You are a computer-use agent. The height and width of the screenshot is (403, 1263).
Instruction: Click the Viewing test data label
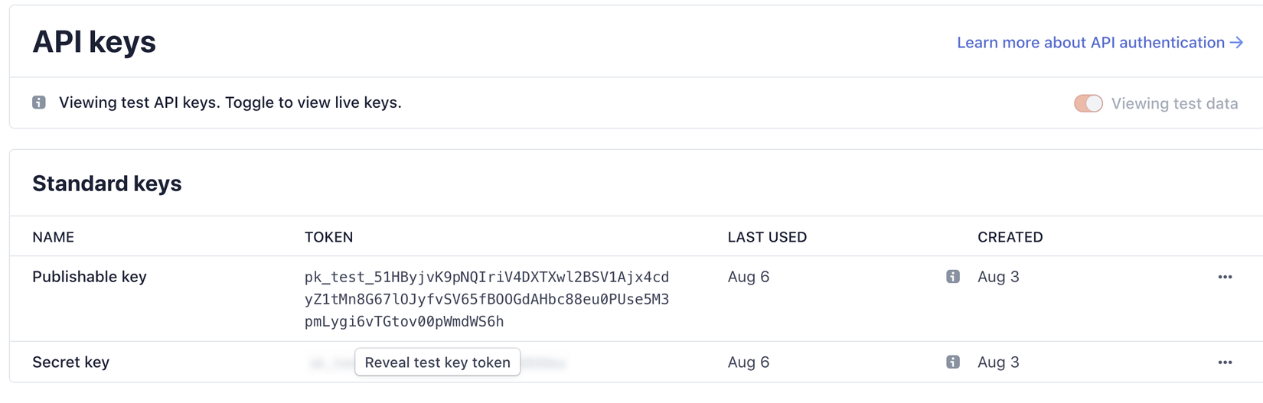click(x=1174, y=103)
